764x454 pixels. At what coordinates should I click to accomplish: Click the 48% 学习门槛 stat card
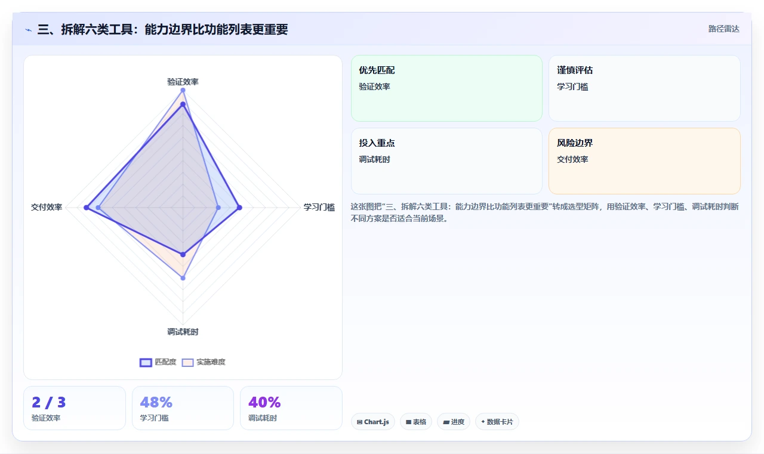[183, 408]
